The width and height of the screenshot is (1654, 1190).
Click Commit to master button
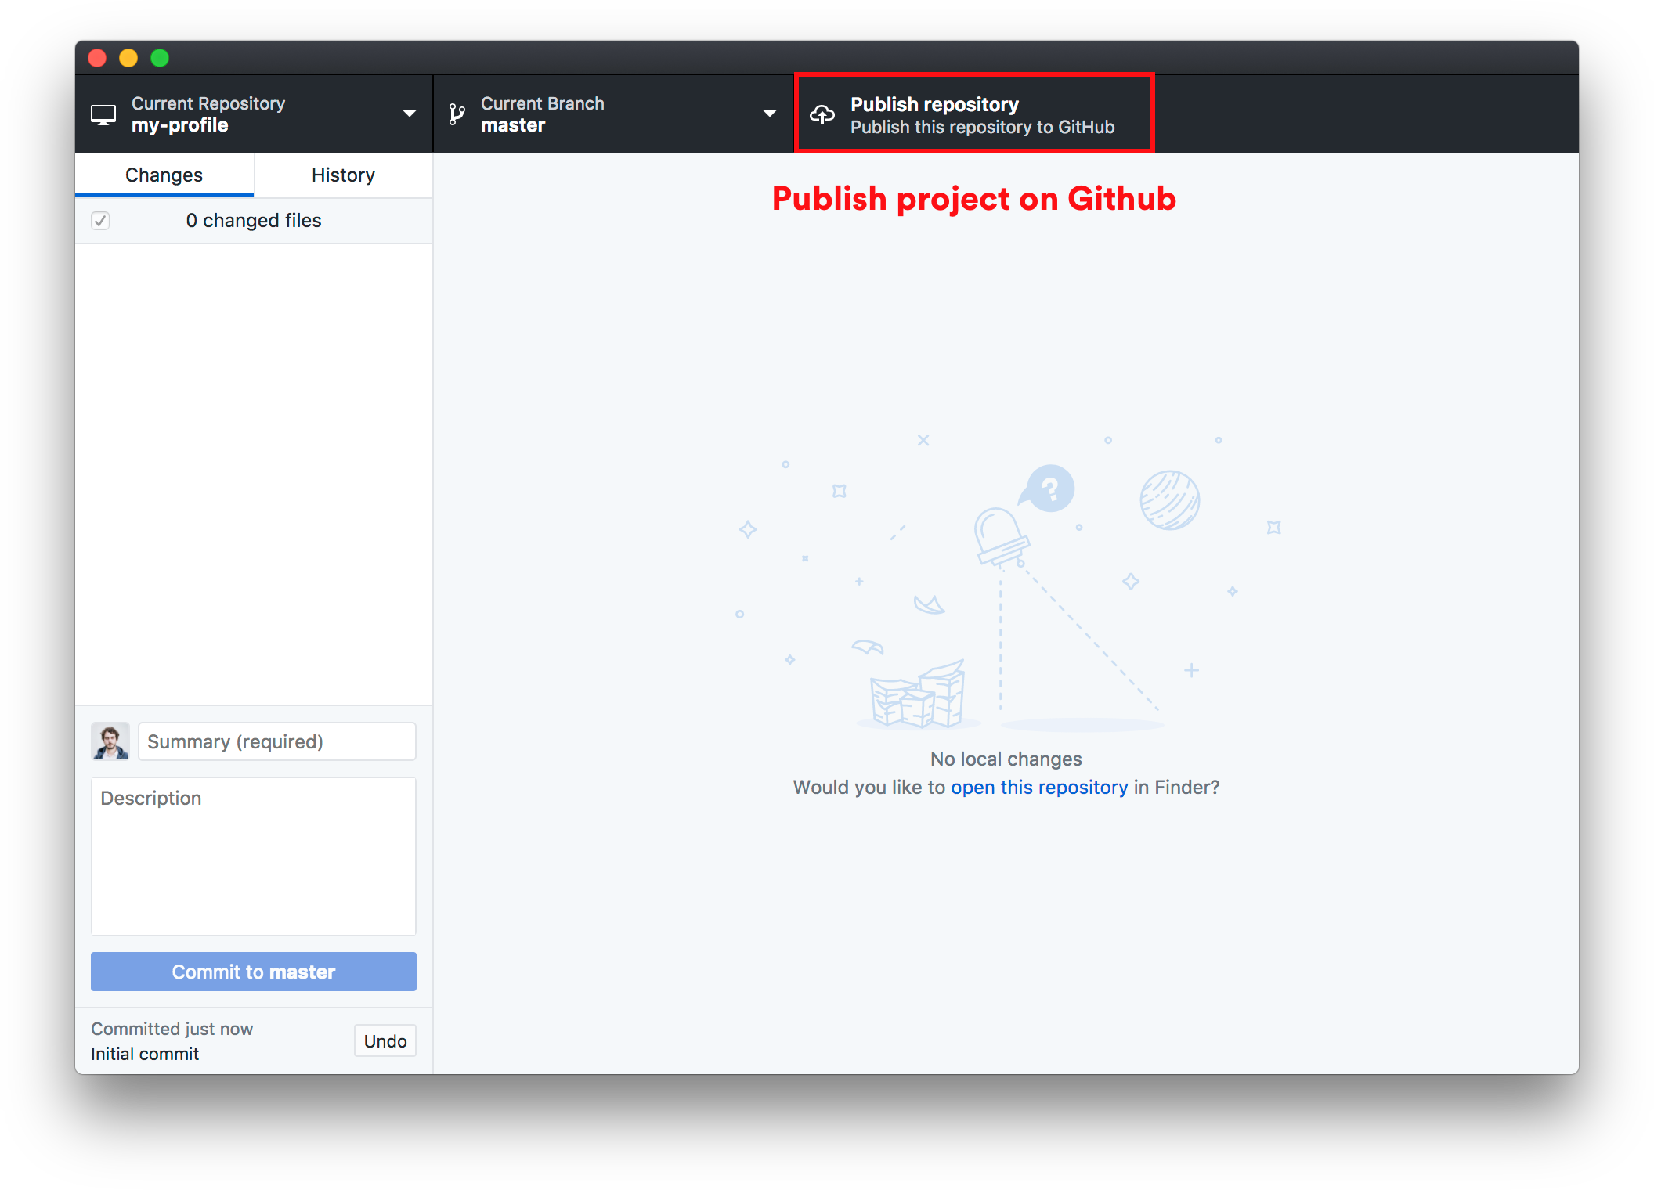point(254,972)
